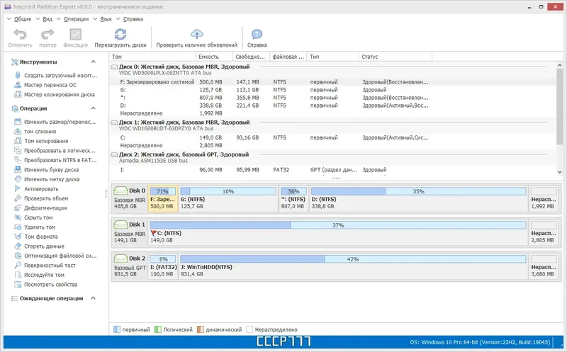567x352 pixels.
Task: Choose Преобразовать NTFS в FAT operation
Action: click(55, 160)
